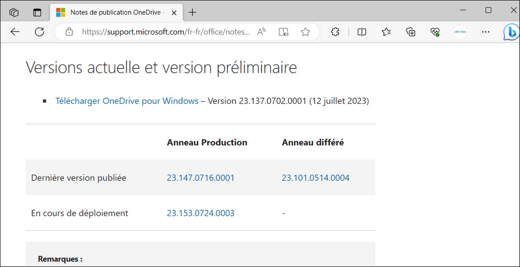Open the tab actions menu icon

coord(37,12)
